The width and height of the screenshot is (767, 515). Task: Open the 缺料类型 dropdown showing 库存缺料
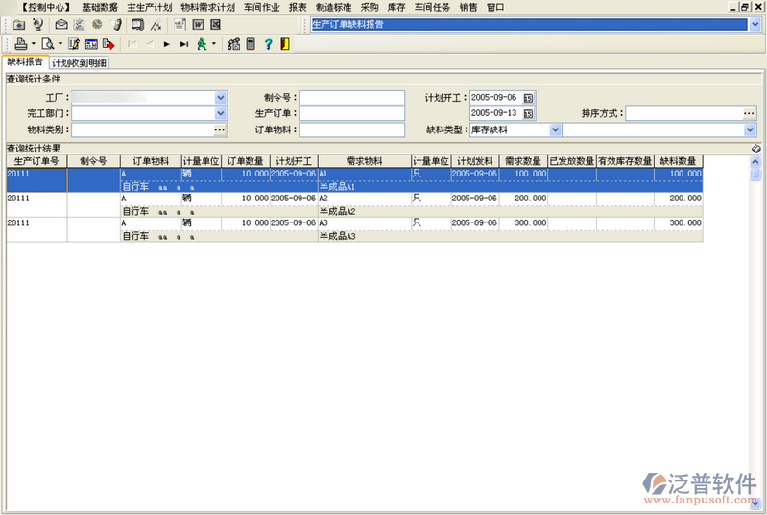pos(555,129)
